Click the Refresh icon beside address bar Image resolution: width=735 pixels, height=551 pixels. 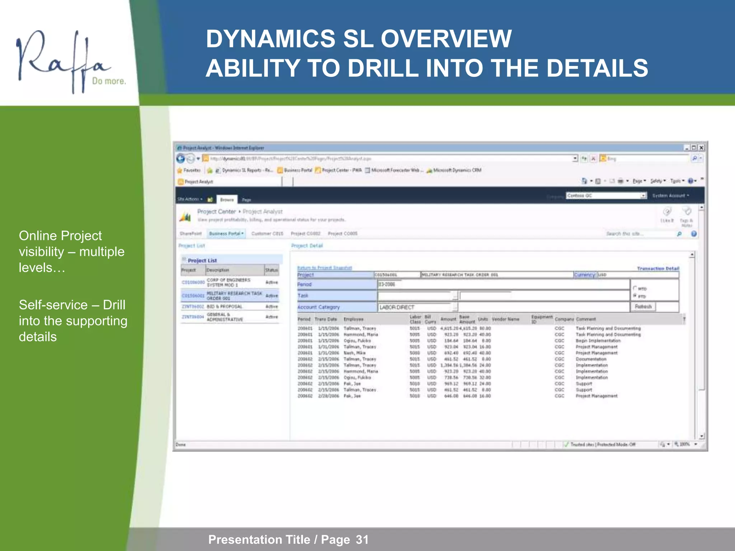pyautogui.click(x=584, y=158)
